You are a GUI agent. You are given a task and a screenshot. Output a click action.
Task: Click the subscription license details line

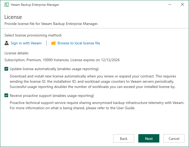coord(62,60)
